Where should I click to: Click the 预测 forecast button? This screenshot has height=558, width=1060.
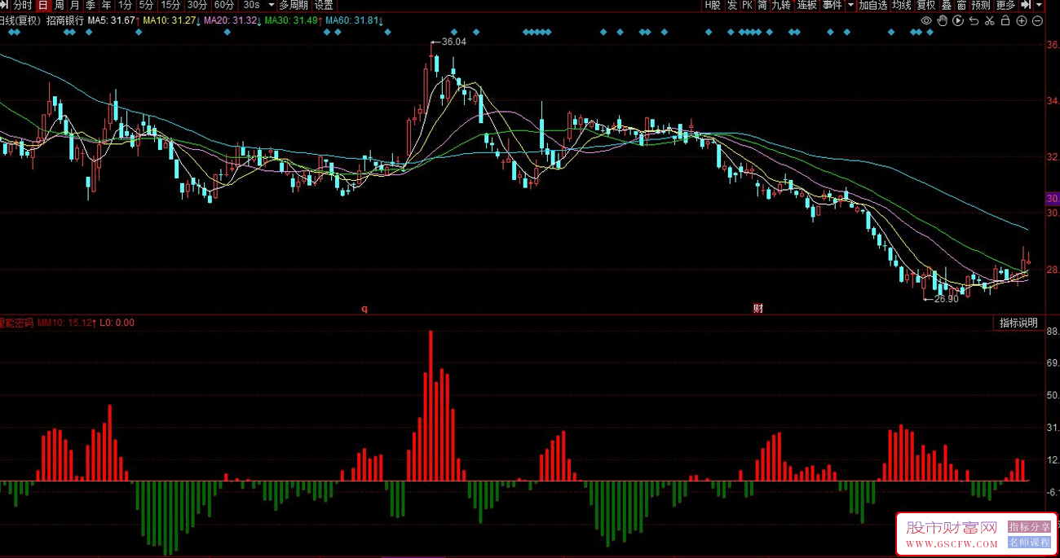(x=981, y=5)
